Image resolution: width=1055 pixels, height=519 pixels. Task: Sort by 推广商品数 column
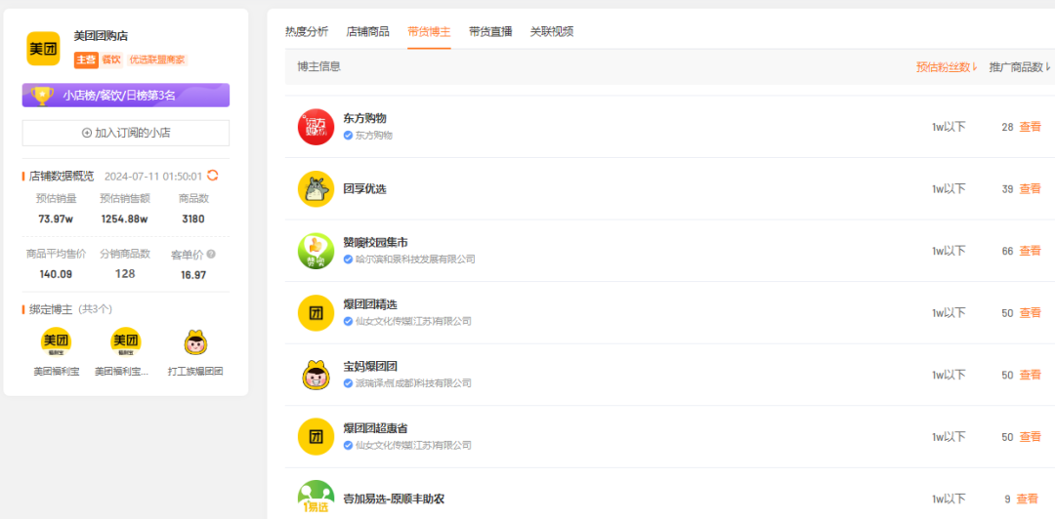1019,67
